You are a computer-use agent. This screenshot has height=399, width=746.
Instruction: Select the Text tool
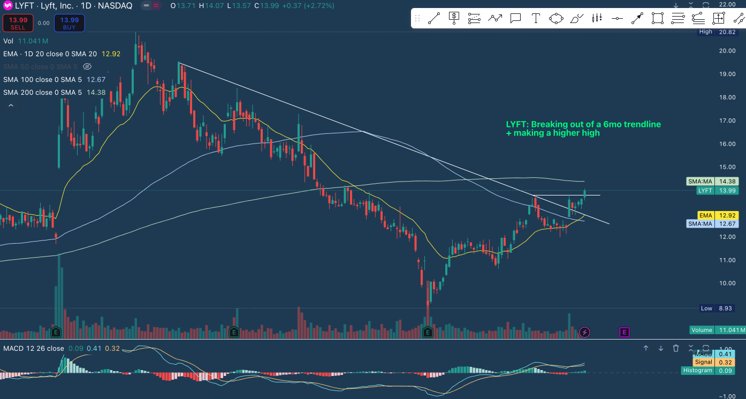536,19
